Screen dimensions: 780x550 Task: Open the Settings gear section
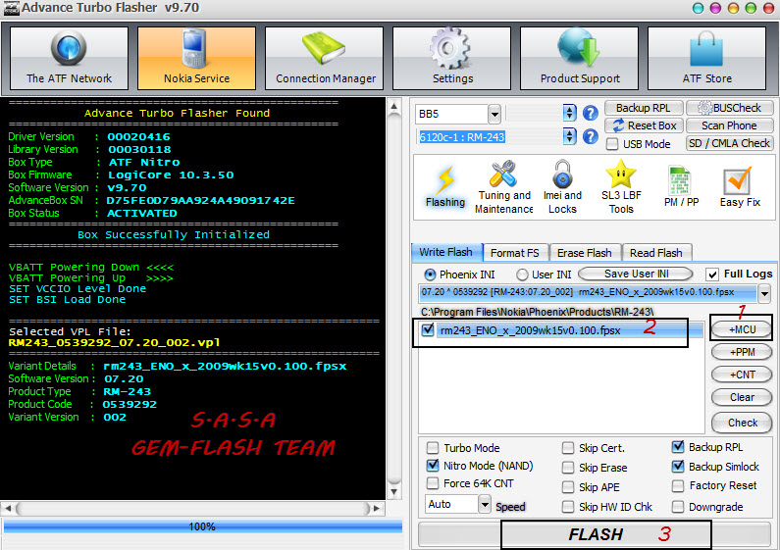coord(451,58)
